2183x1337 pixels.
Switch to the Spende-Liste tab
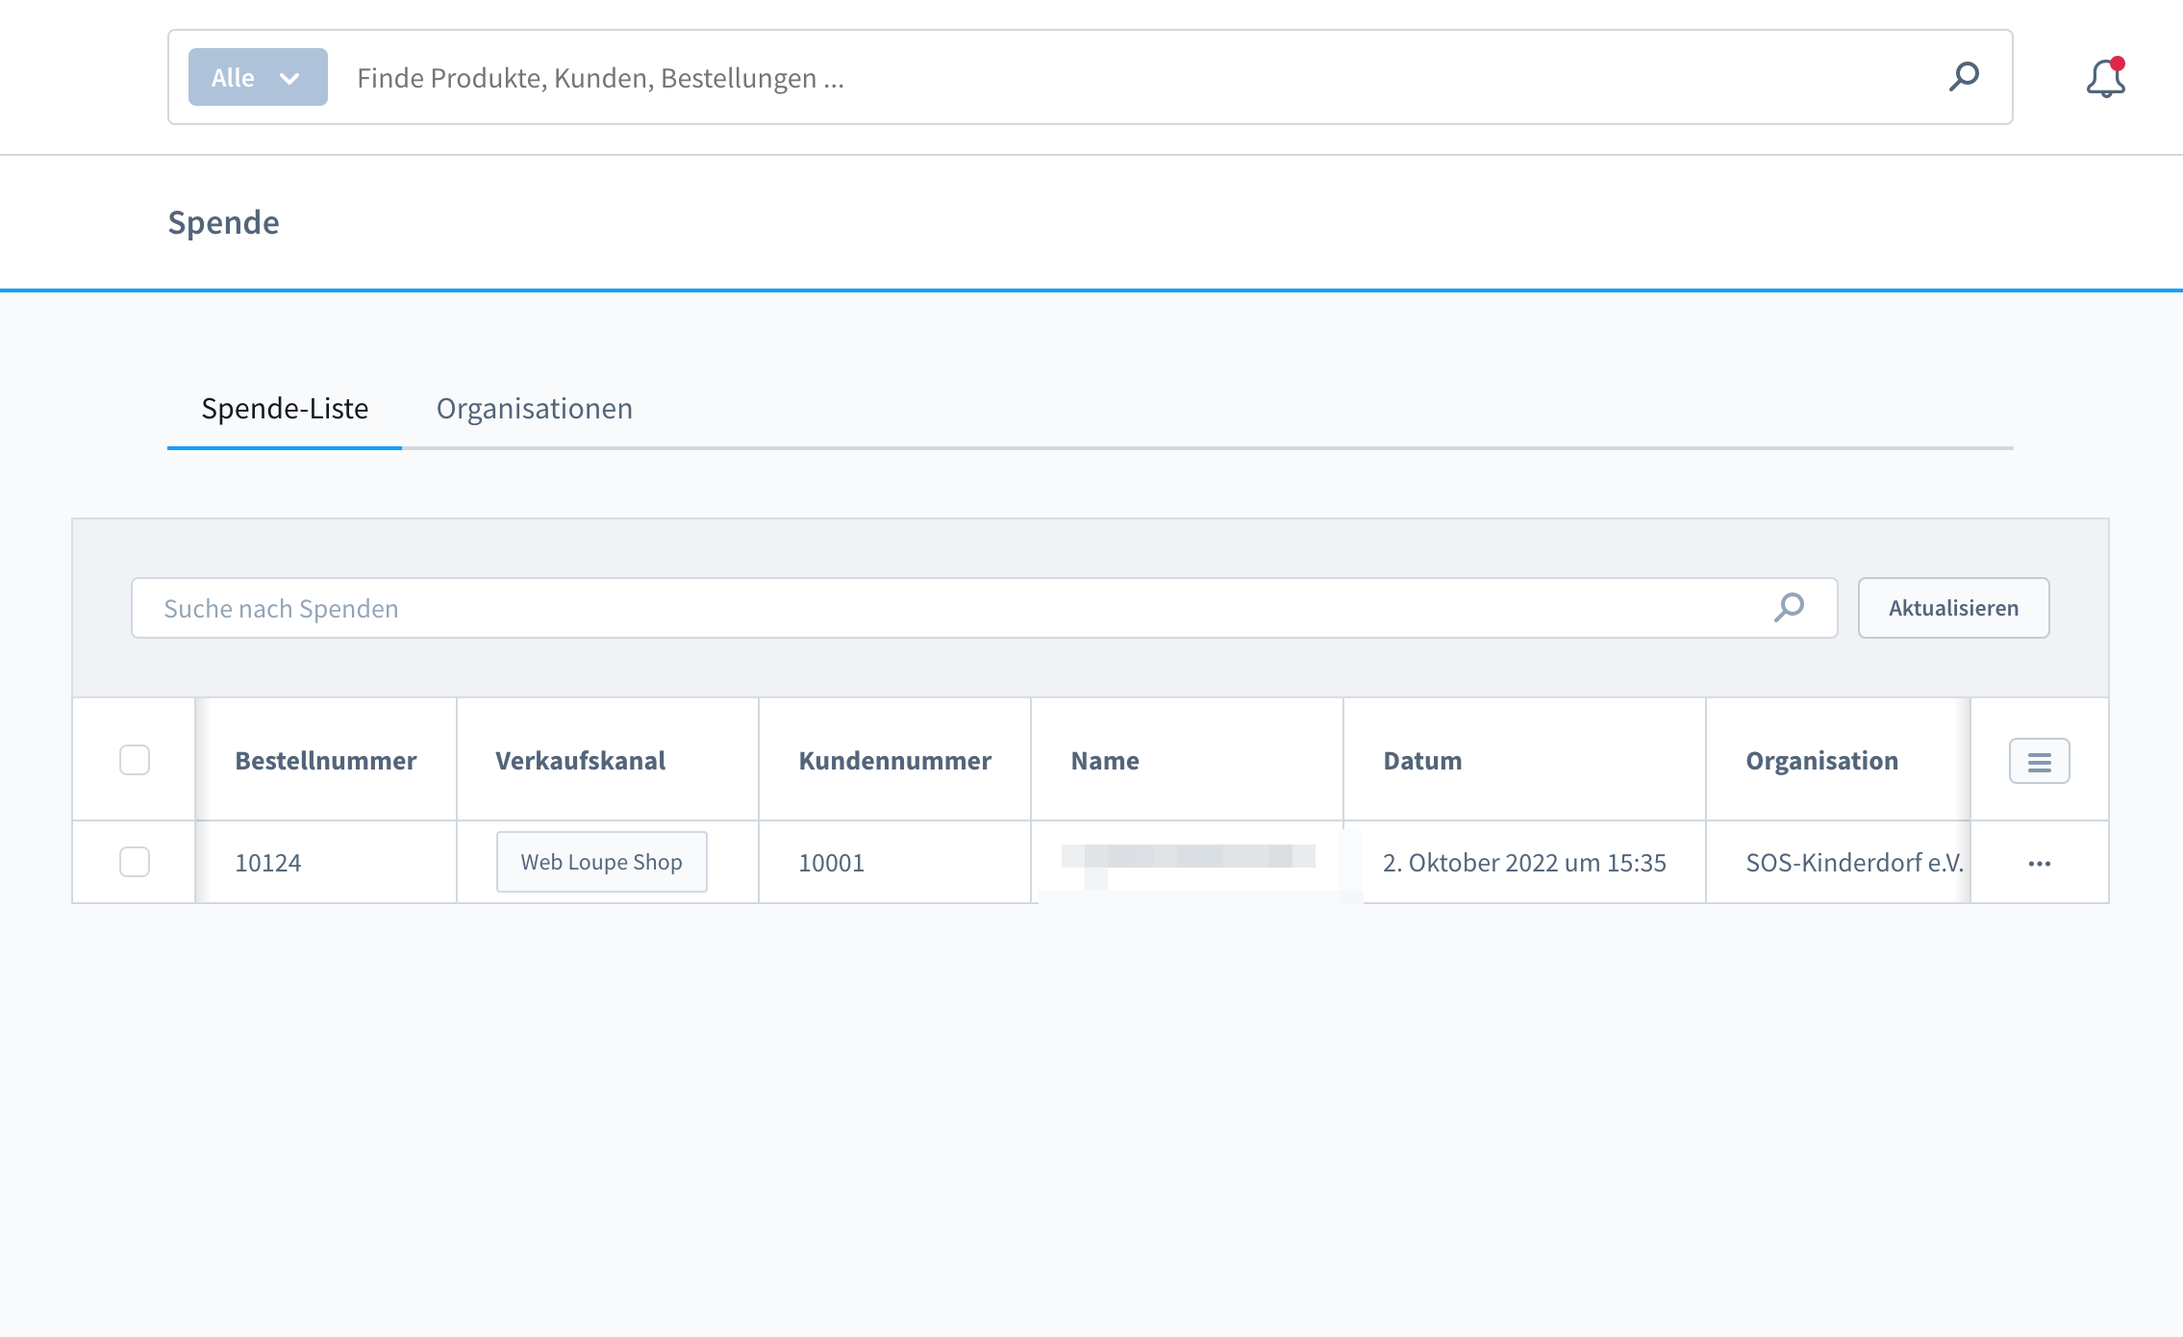[x=285, y=409]
